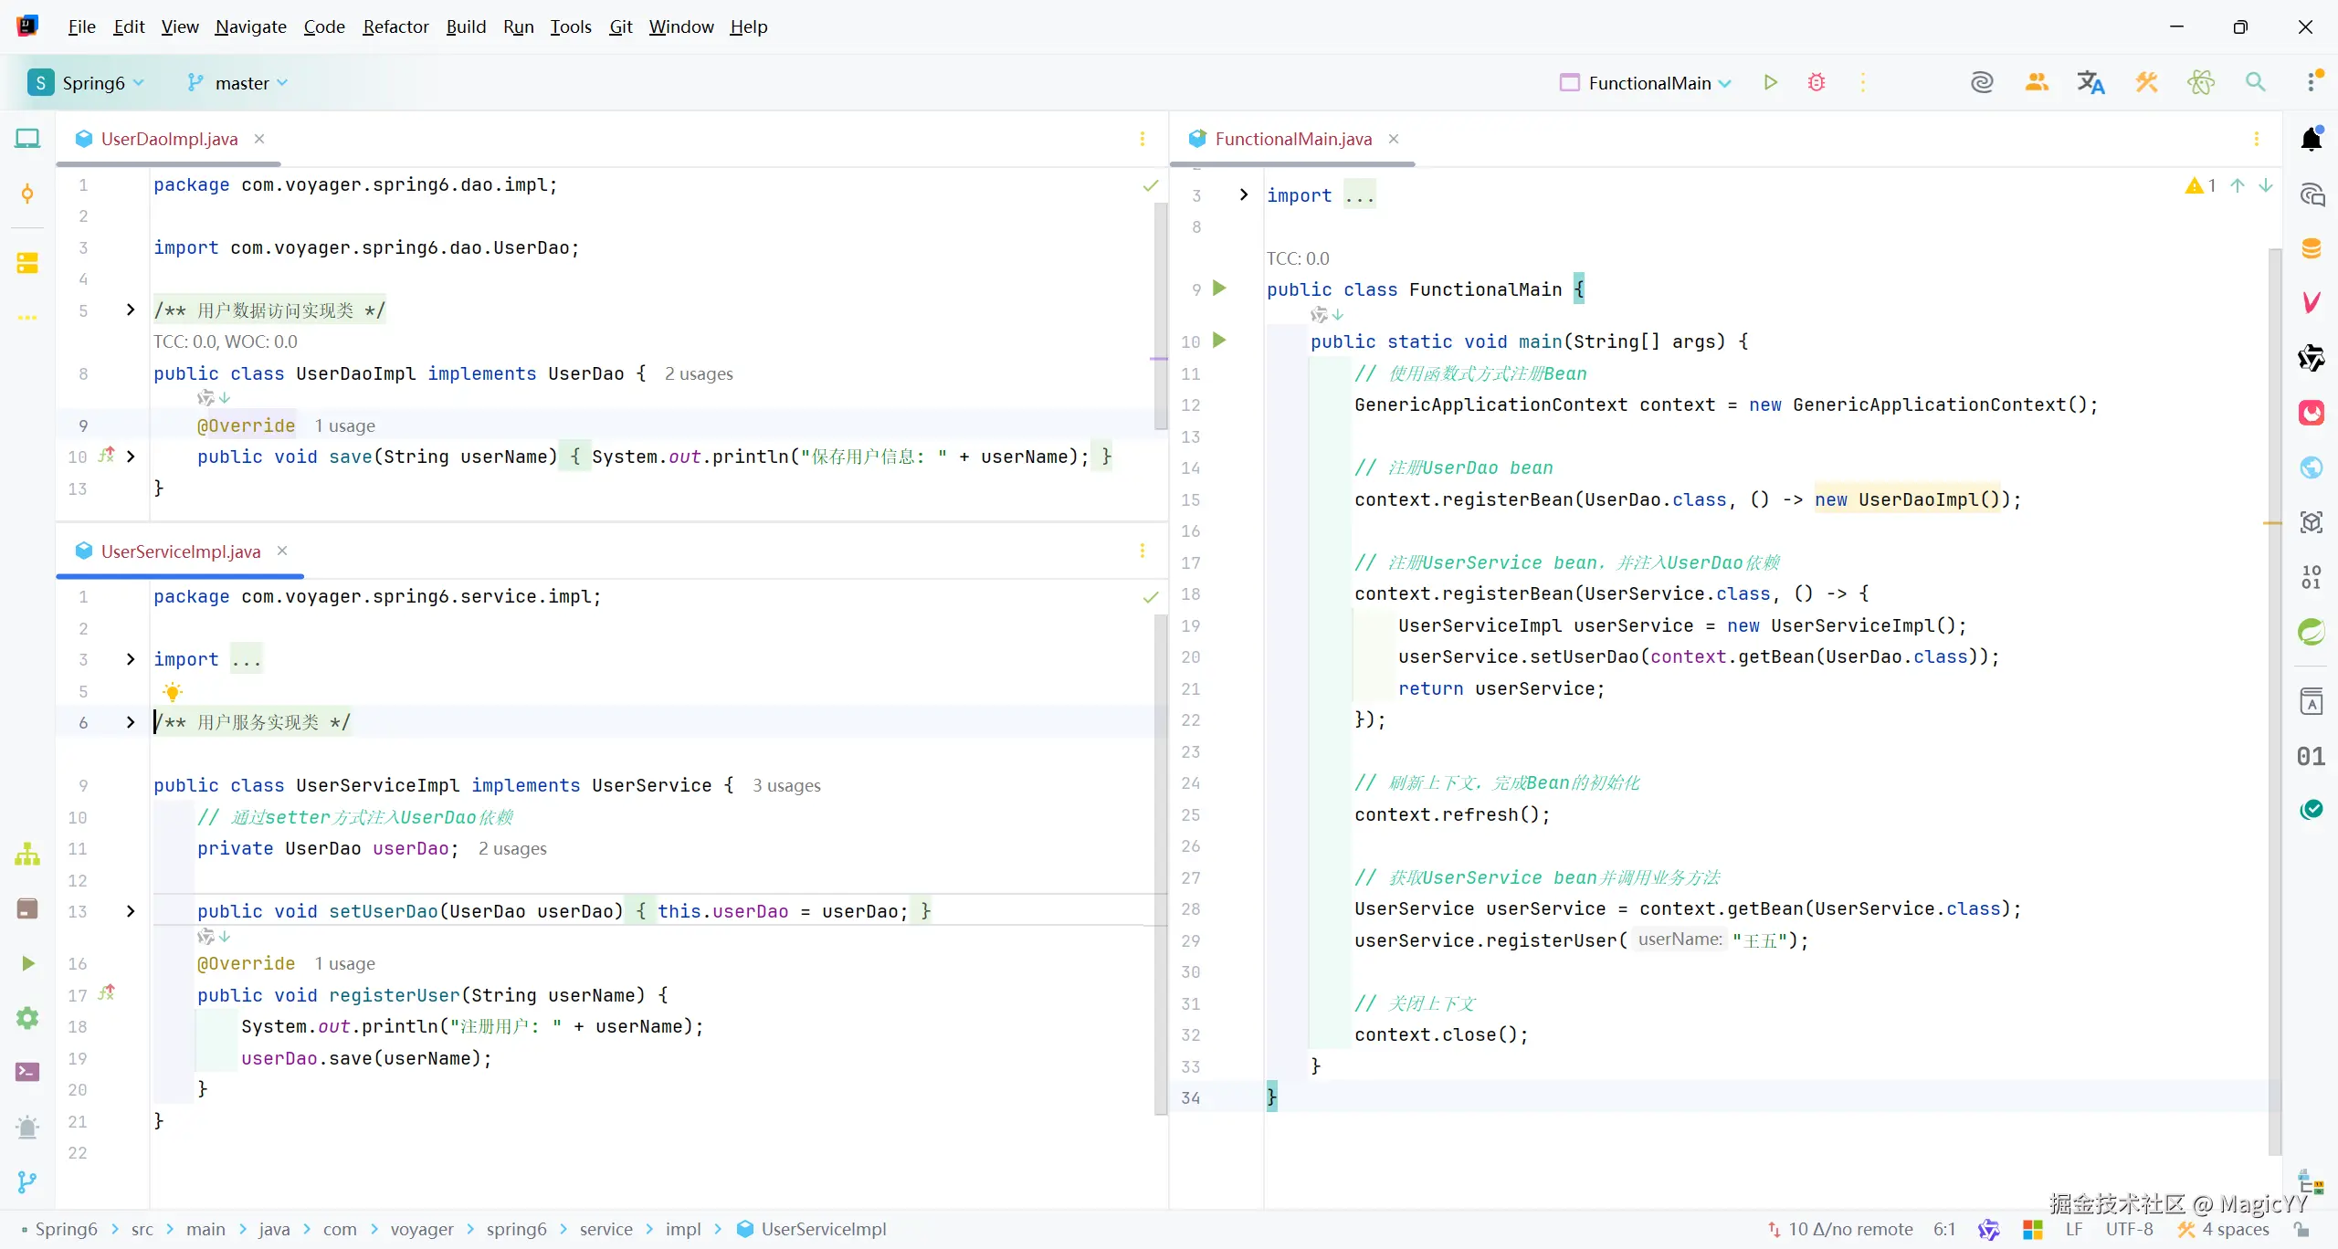Click the UTF-8 encoding in status bar
Screen dimensions: 2338x1249
(x=2129, y=1229)
